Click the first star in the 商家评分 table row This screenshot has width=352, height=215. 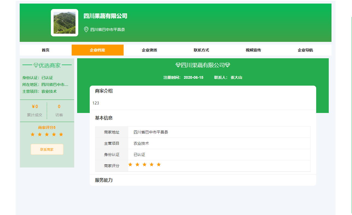130,164
